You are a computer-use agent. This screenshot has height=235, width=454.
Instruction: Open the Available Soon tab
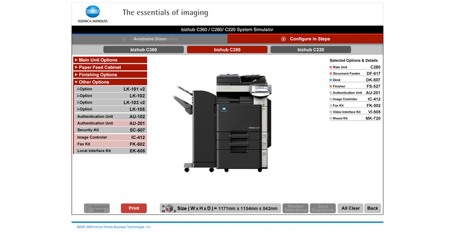(x=150, y=39)
